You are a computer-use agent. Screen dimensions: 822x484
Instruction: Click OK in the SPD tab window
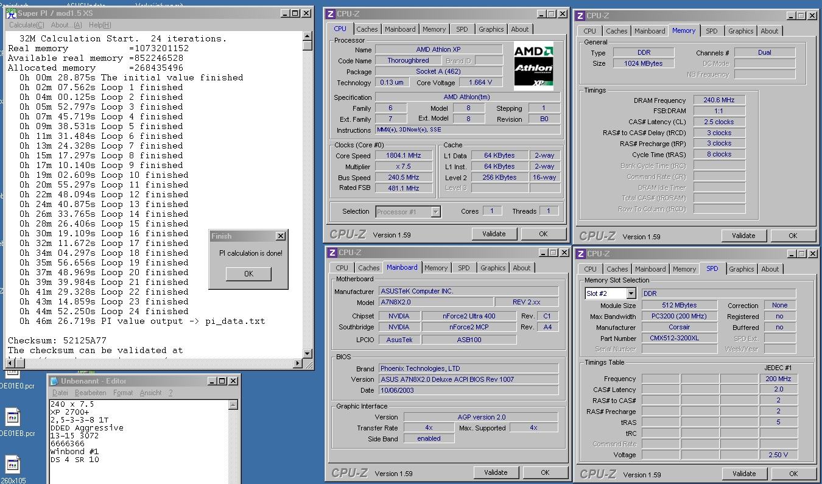(x=793, y=474)
